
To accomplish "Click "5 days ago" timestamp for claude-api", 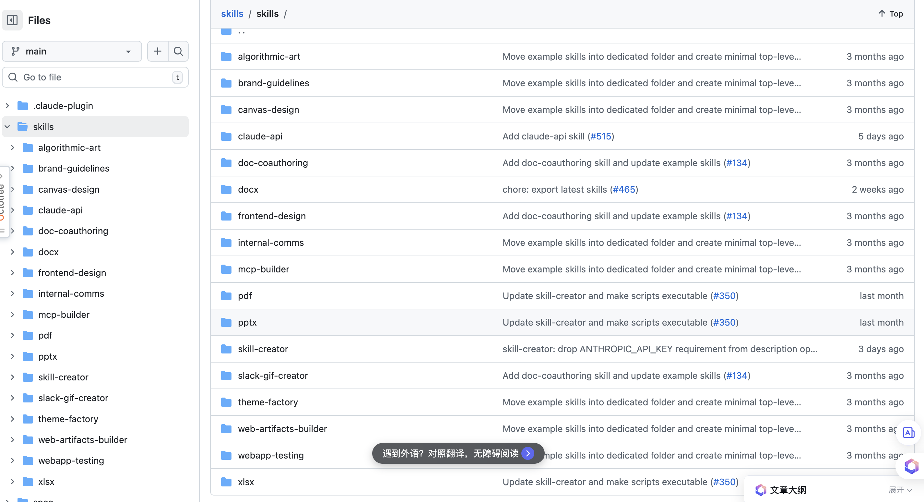I will tap(881, 136).
